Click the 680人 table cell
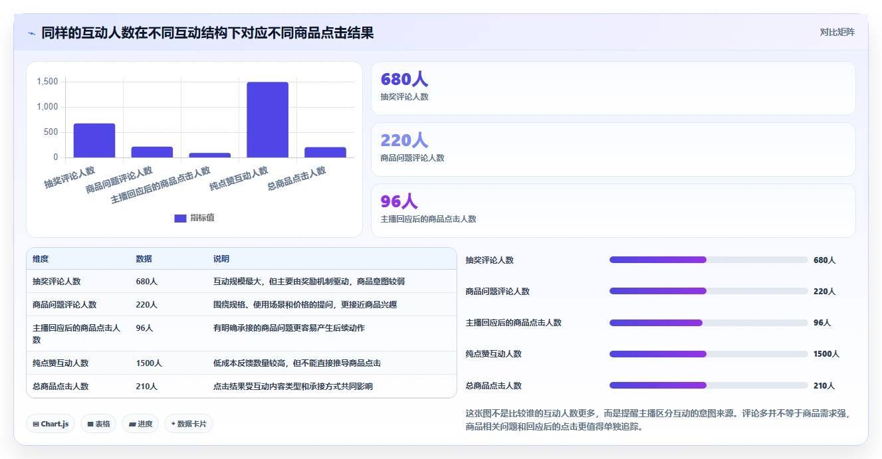 (x=147, y=282)
